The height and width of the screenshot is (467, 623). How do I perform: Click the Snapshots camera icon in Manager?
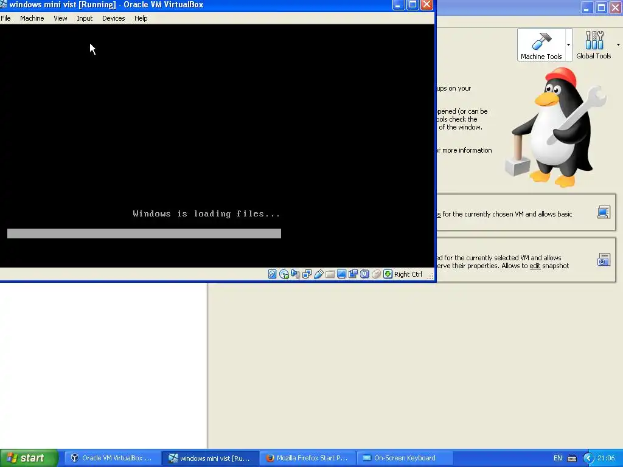pyautogui.click(x=604, y=260)
